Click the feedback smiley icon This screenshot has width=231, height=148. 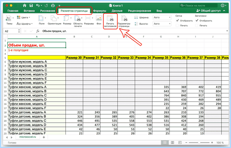223,5
